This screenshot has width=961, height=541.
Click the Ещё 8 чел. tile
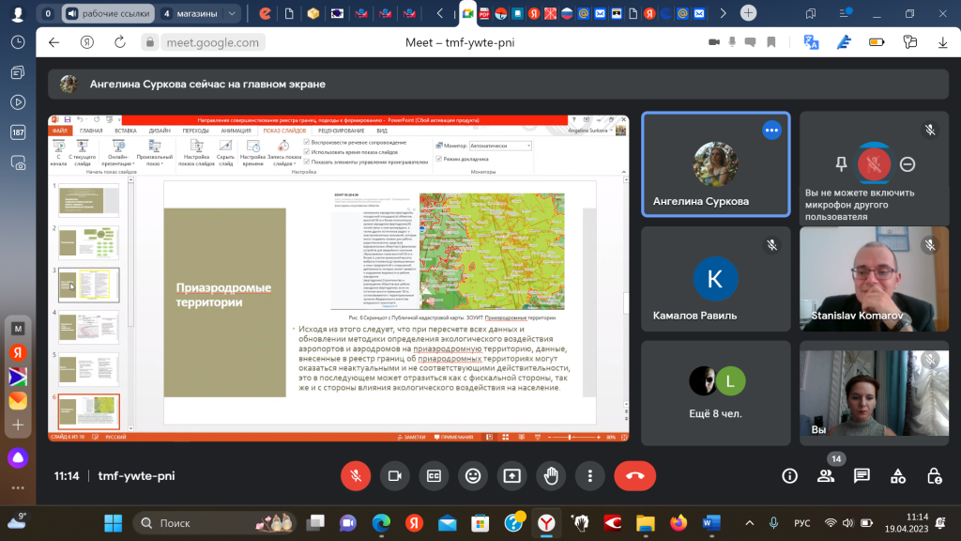[x=716, y=394]
